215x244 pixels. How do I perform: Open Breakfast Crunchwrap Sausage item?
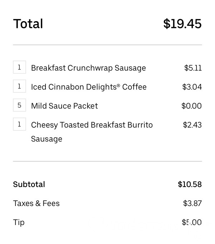point(89,68)
